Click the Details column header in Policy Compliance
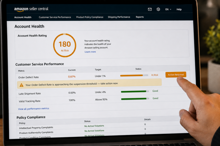Image resolution: width=220 pixels, height=146 pixels. point(147,119)
